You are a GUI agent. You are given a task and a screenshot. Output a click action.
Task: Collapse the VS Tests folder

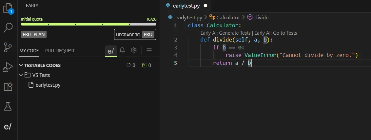(21, 75)
